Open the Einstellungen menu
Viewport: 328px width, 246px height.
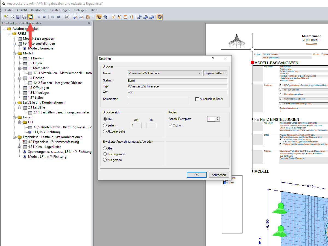pos(60,10)
